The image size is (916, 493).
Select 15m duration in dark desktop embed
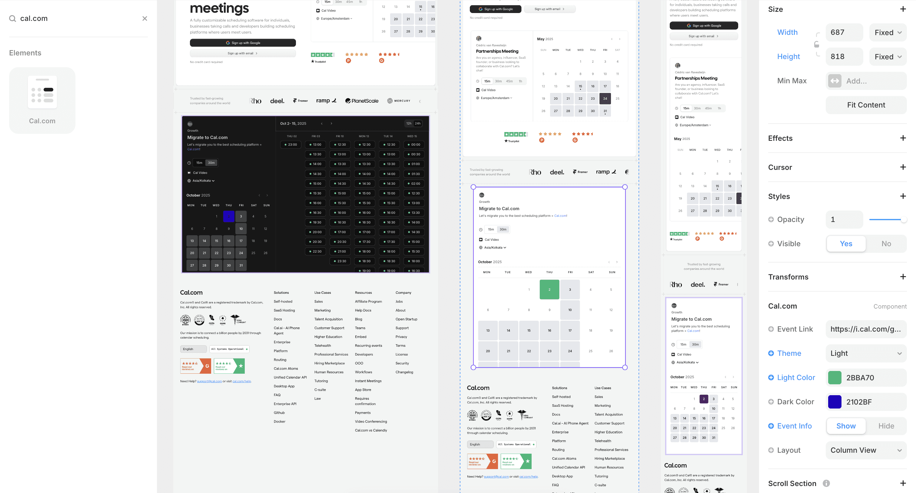pos(200,163)
